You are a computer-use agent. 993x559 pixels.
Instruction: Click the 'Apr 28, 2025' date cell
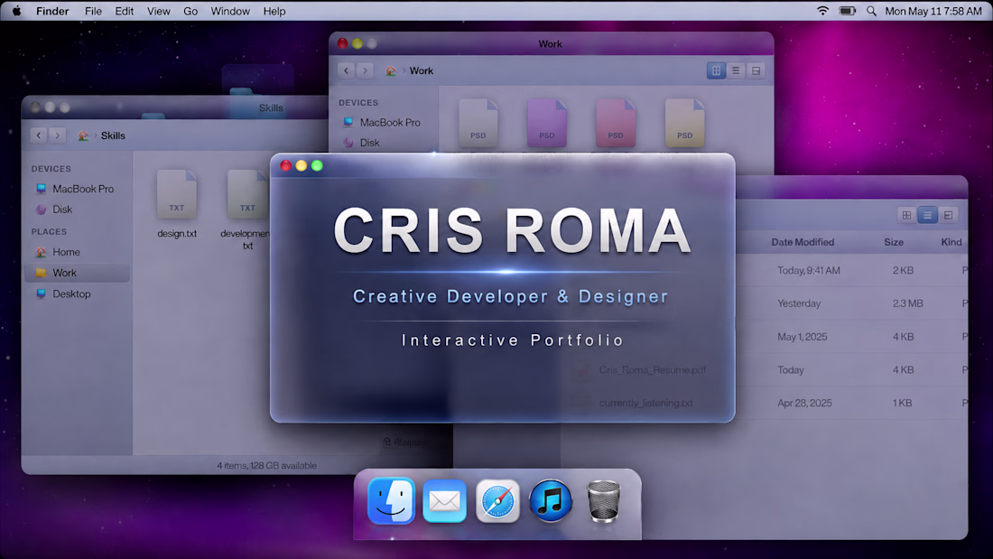point(804,403)
